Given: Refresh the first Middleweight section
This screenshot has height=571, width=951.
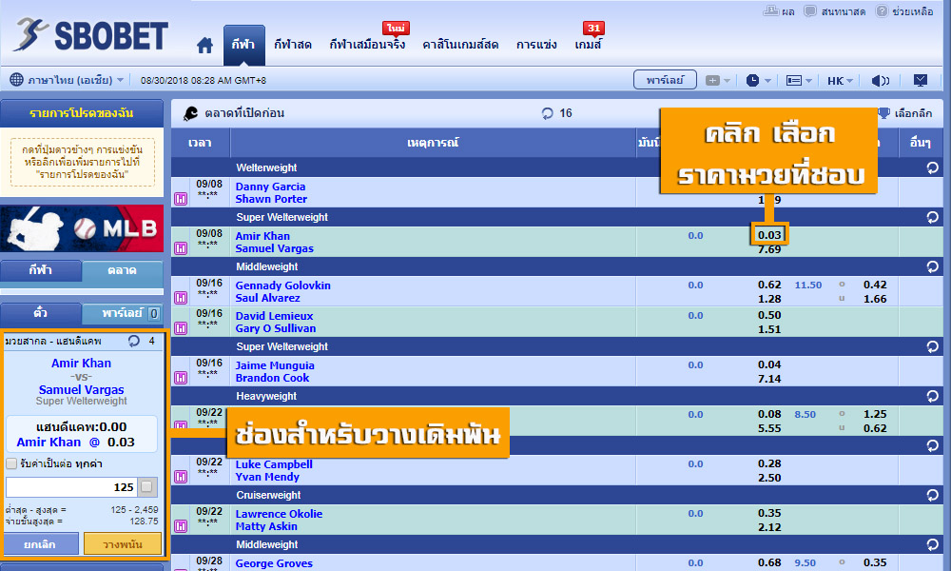Looking at the screenshot, I should (932, 266).
